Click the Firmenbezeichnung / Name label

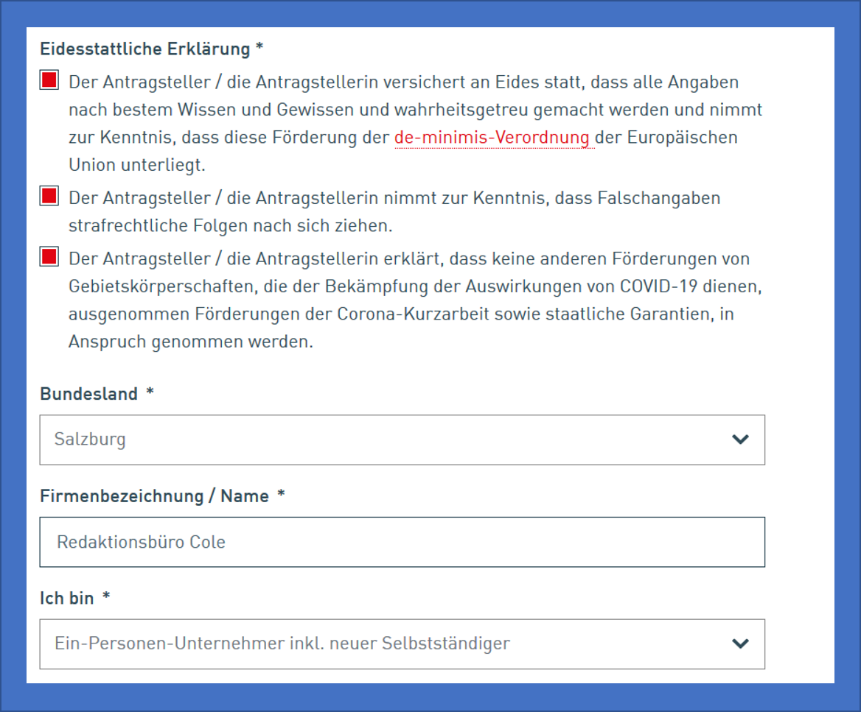click(x=154, y=496)
